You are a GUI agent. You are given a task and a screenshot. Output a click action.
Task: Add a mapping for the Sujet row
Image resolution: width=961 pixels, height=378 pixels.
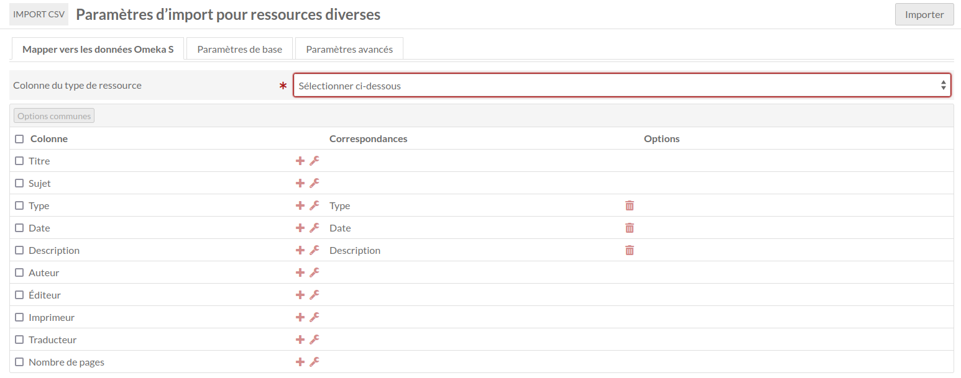click(300, 183)
